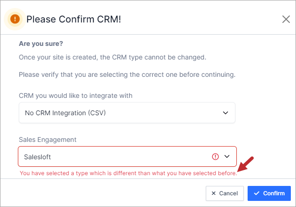Click the Please Confirm CRM! title
Image resolution: width=296 pixels, height=207 pixels.
click(74, 19)
